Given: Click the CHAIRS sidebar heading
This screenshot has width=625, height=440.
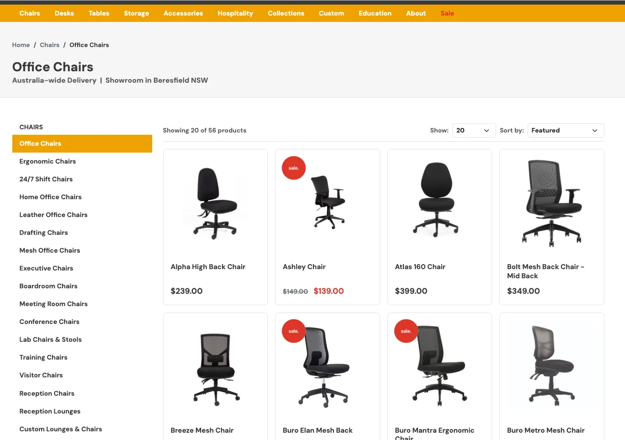Looking at the screenshot, I should pos(31,127).
